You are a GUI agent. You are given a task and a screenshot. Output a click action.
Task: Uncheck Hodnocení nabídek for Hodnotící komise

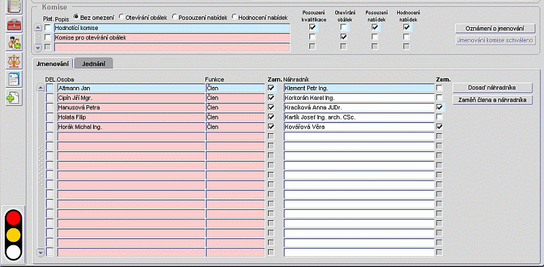pyautogui.click(x=407, y=27)
